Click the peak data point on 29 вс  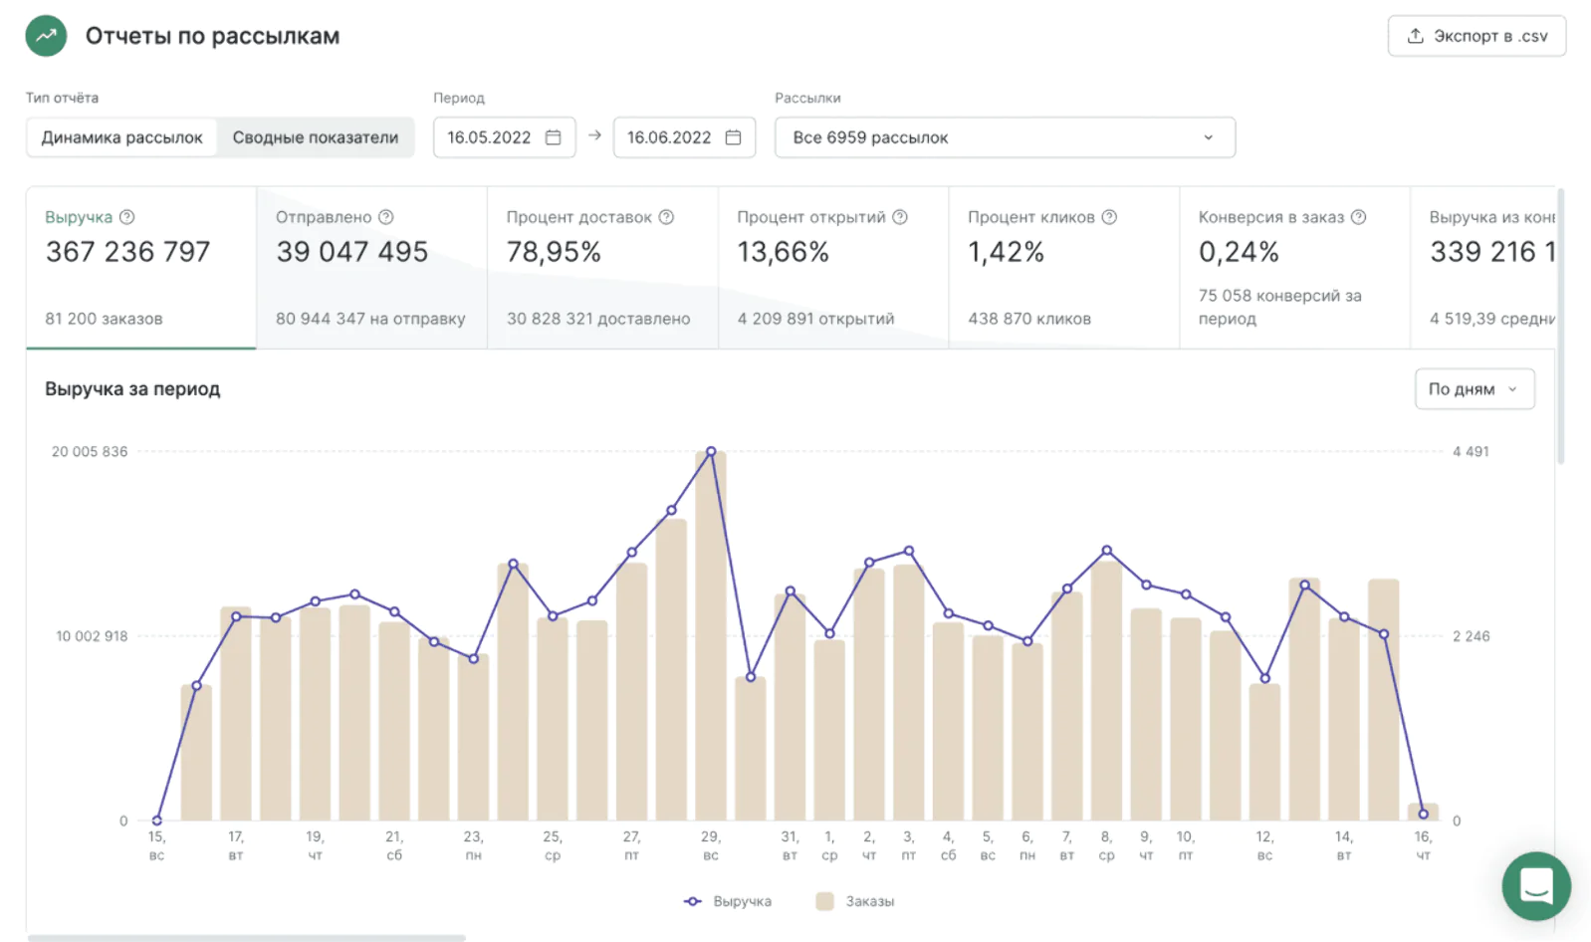711,452
